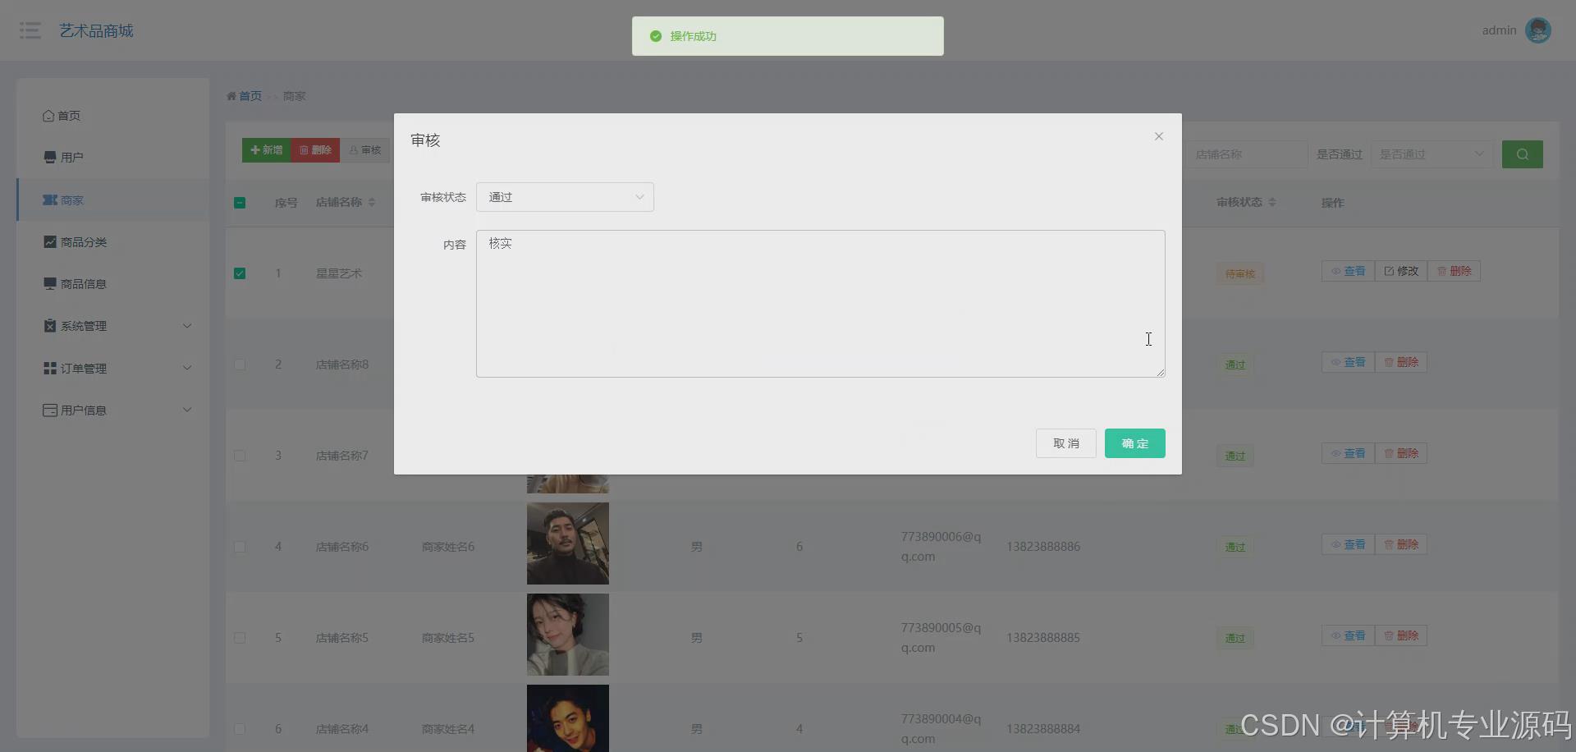Confirm the review with 确定 button
The width and height of the screenshot is (1576, 752).
pyautogui.click(x=1134, y=443)
